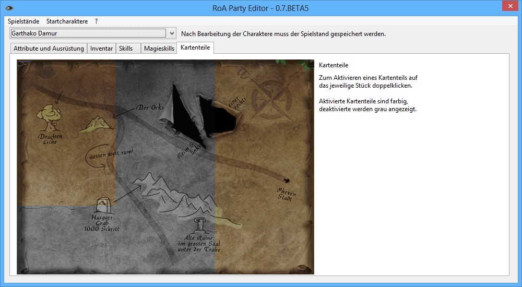Open the Startcharaktere menu
Screen dimensions: 522x287
coord(67,21)
